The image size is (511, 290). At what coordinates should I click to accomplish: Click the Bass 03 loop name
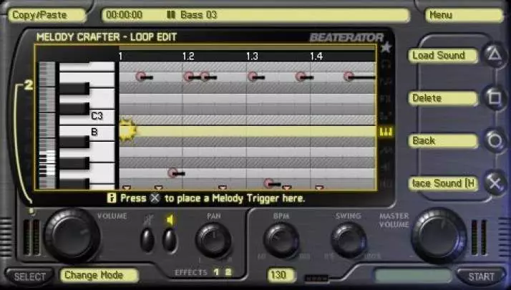click(x=198, y=15)
